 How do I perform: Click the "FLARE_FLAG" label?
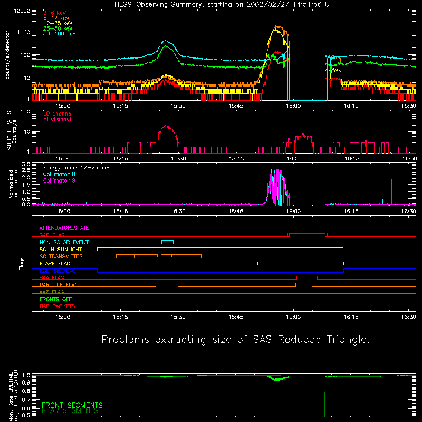click(55, 263)
